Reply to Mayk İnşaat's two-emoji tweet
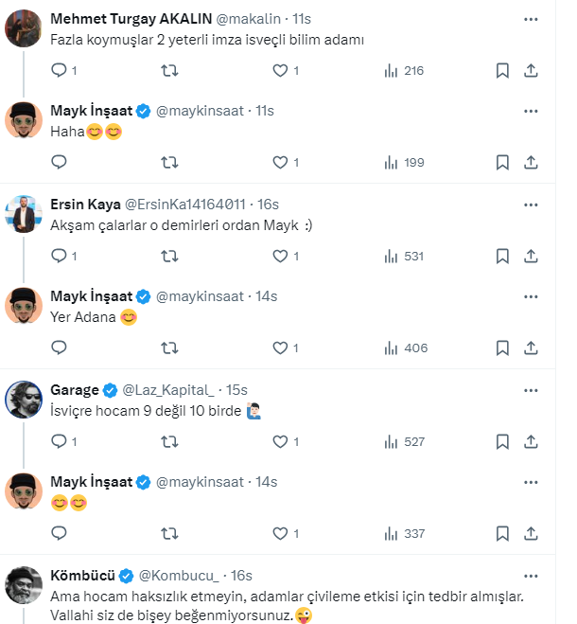The height and width of the screenshot is (624, 577). click(59, 534)
